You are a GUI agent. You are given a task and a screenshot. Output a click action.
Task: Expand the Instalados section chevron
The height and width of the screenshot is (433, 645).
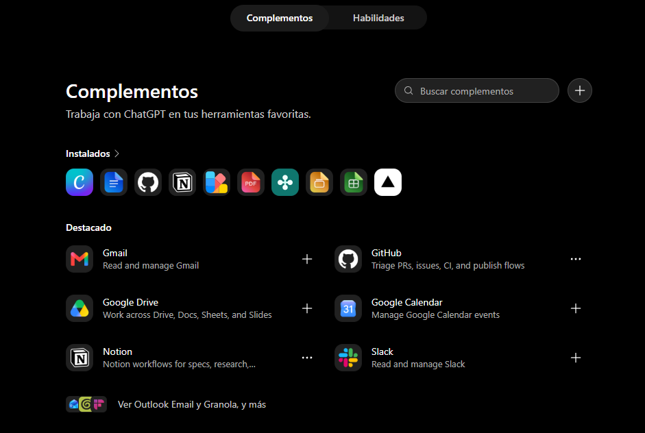coord(117,153)
